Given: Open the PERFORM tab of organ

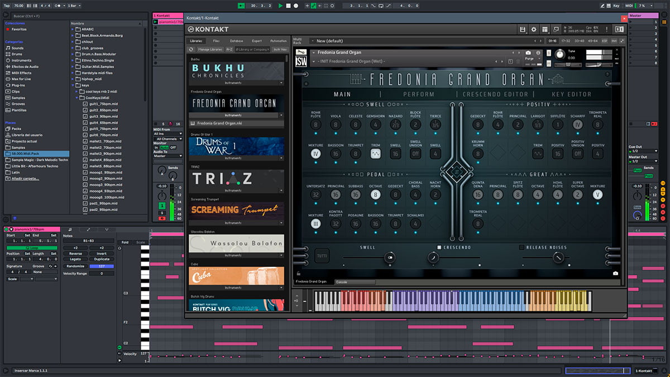Looking at the screenshot, I should 419,94.
